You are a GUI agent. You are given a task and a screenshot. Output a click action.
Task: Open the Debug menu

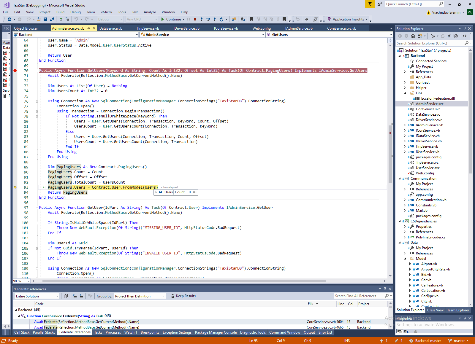pyautogui.click(x=75, y=12)
